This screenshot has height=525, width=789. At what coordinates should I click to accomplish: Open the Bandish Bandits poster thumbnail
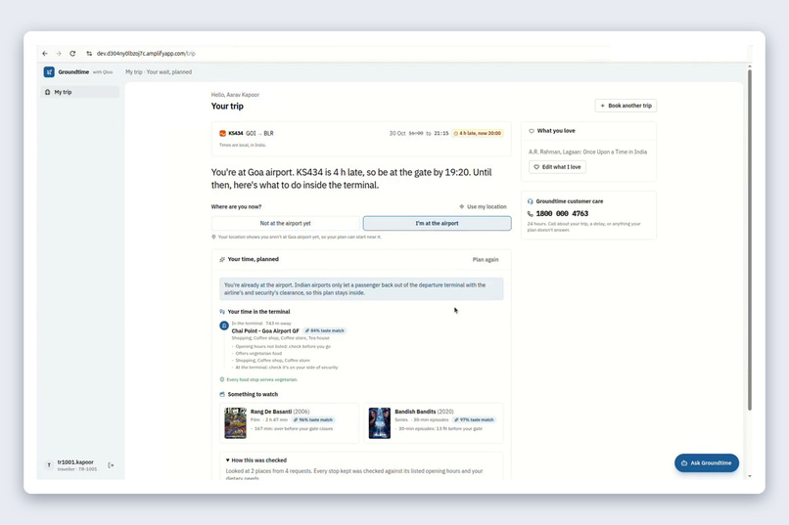coord(380,423)
